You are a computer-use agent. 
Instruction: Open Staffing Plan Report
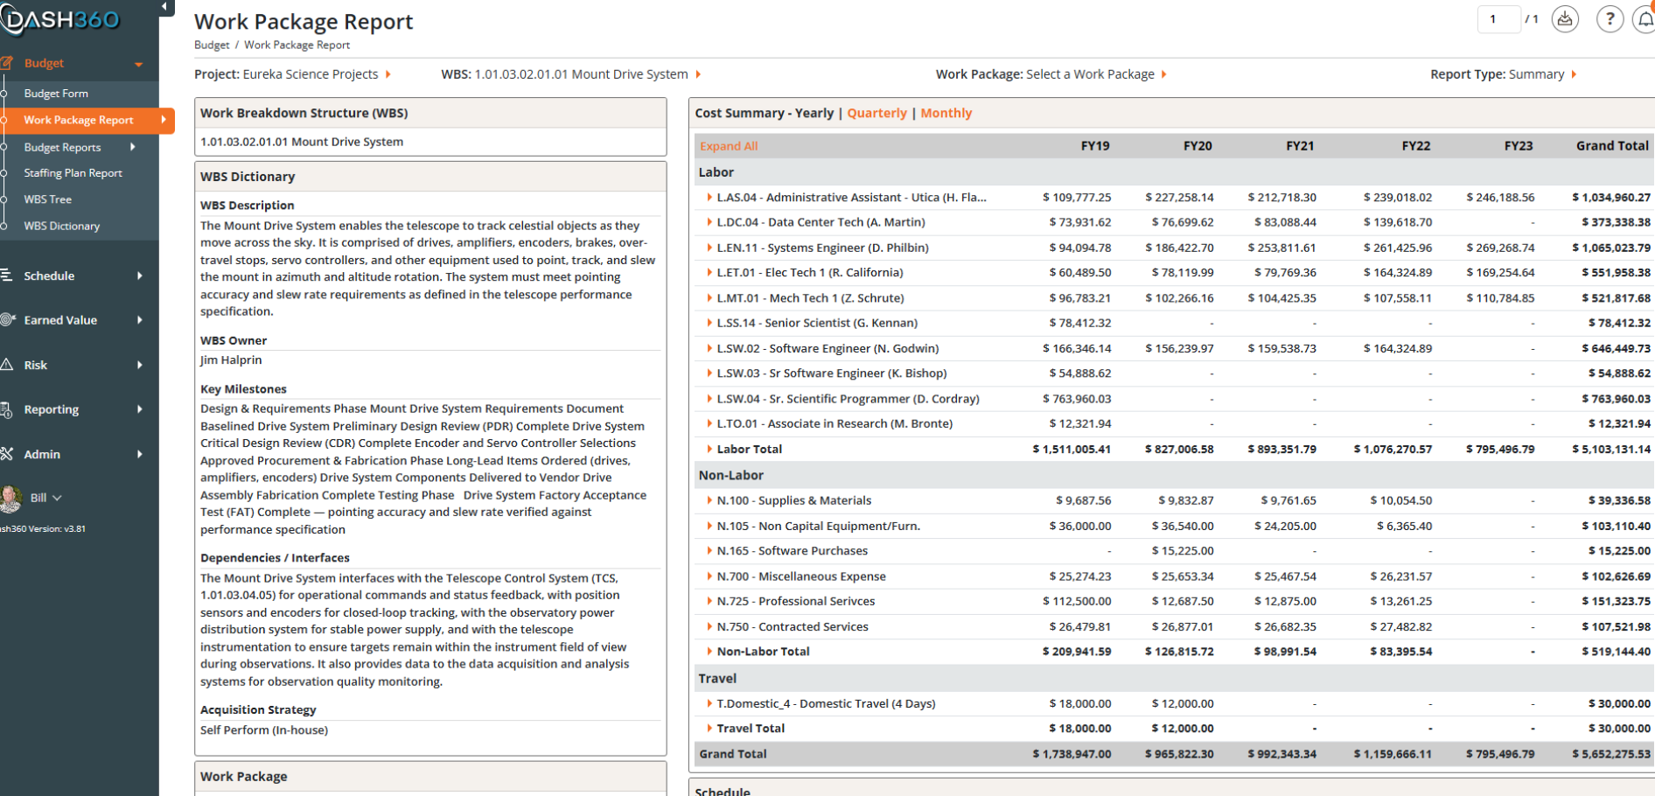tap(73, 173)
